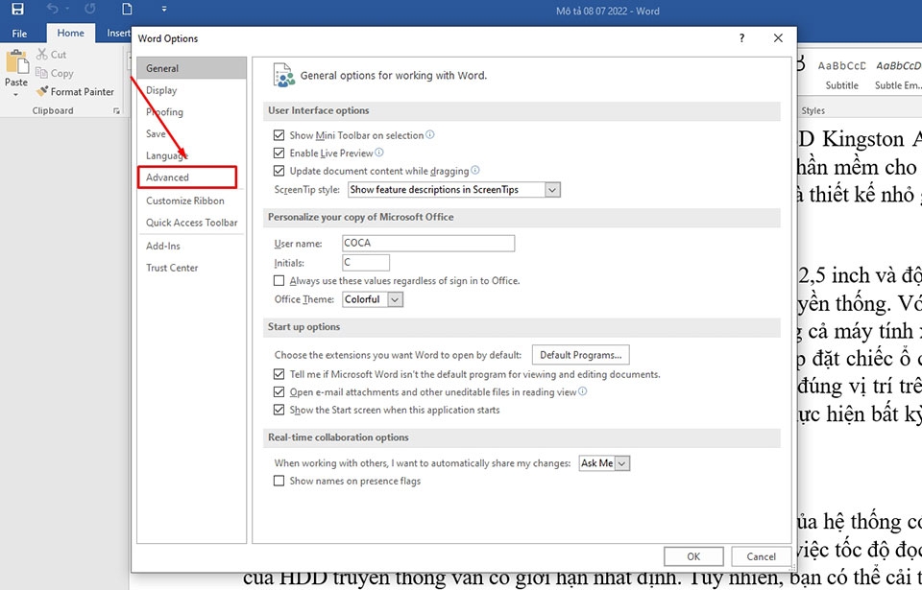The image size is (922, 590).
Task: Click the Redo icon in quick access toolbar
Action: (89, 9)
